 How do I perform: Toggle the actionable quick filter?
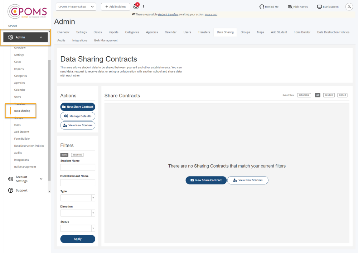coord(304,95)
